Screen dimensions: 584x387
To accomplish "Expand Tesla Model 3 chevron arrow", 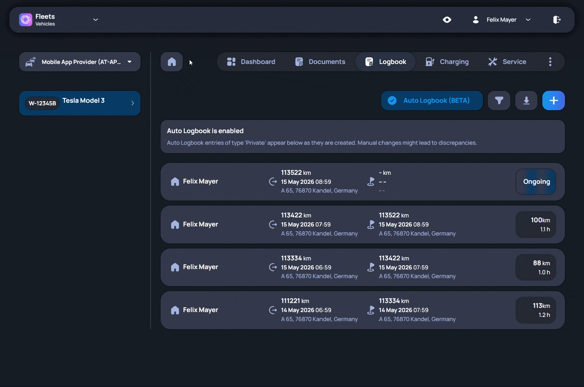I will pyautogui.click(x=132, y=103).
